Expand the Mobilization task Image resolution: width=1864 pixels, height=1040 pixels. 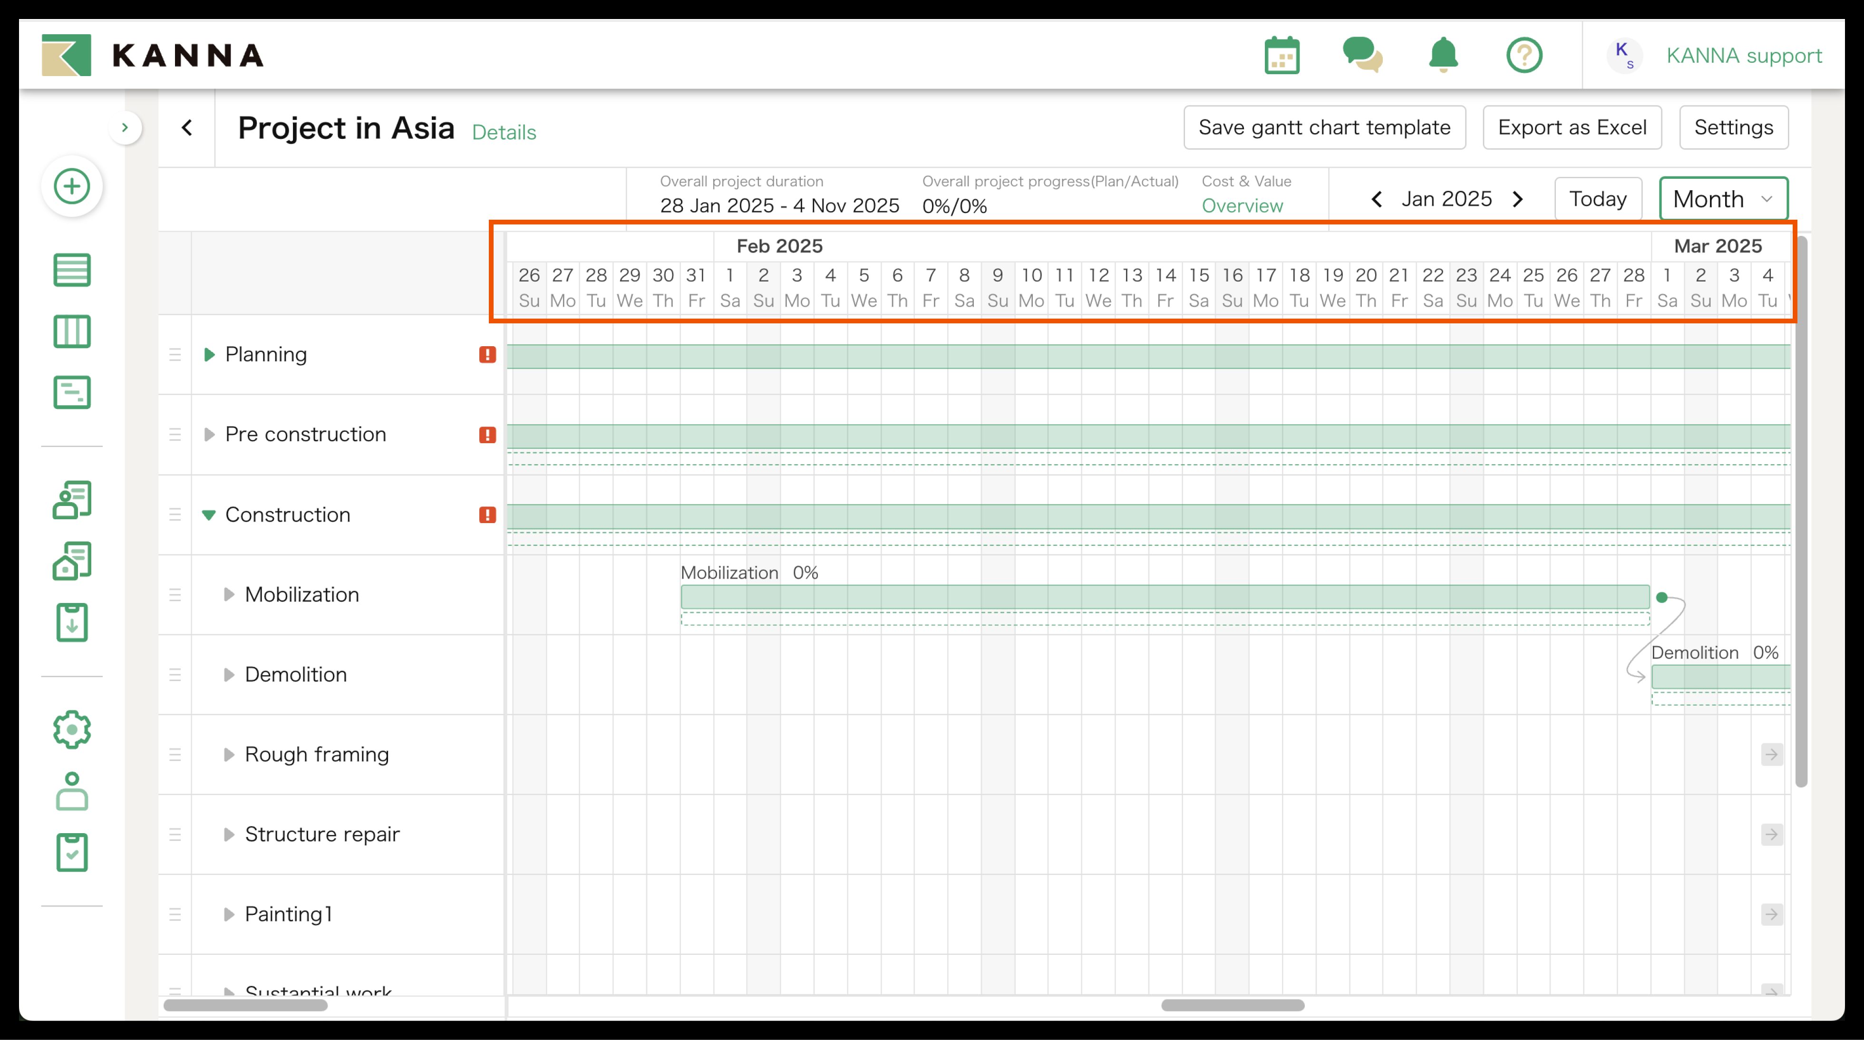(229, 594)
